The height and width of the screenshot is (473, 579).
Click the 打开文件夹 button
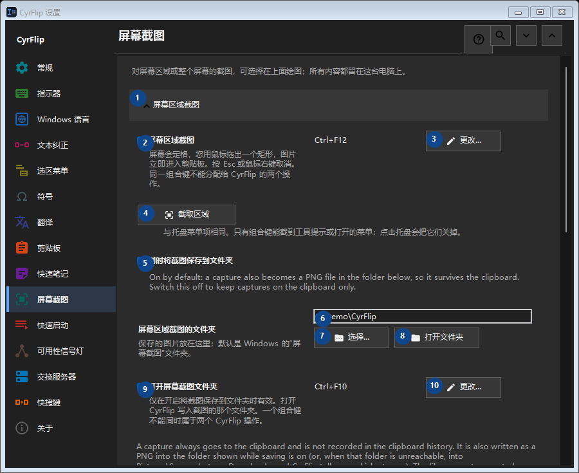[x=437, y=338]
